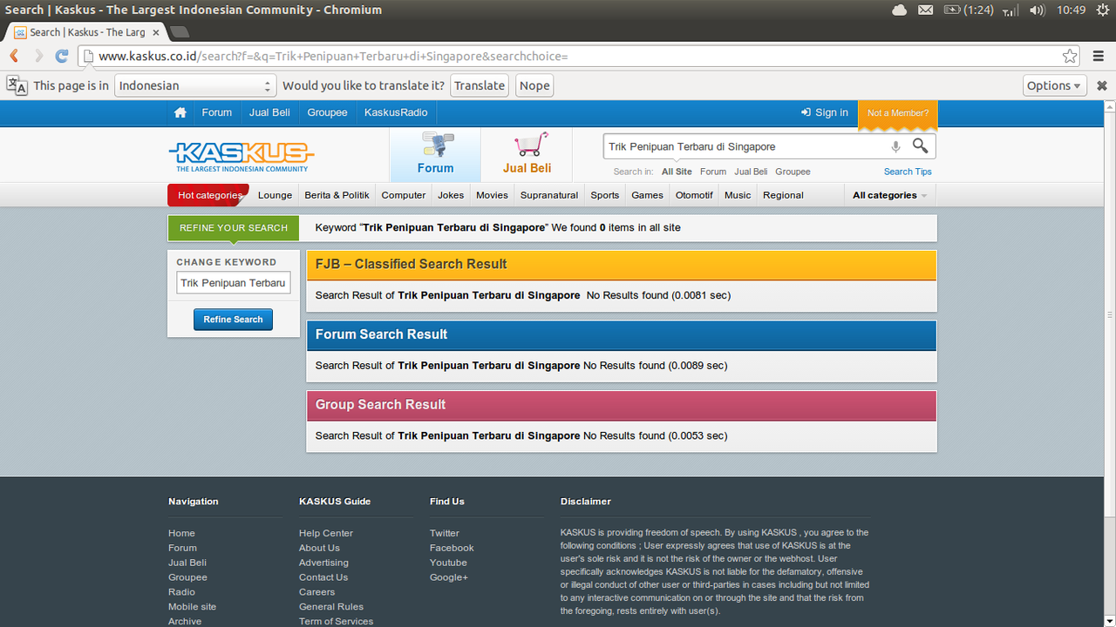
Task: Click the microphone voice search icon
Action: [895, 147]
